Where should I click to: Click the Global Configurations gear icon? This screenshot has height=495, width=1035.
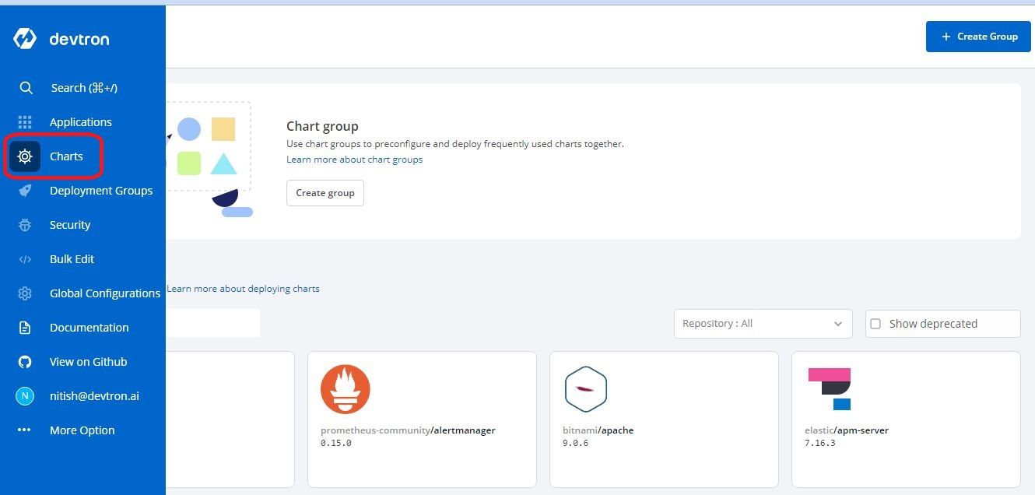[25, 293]
